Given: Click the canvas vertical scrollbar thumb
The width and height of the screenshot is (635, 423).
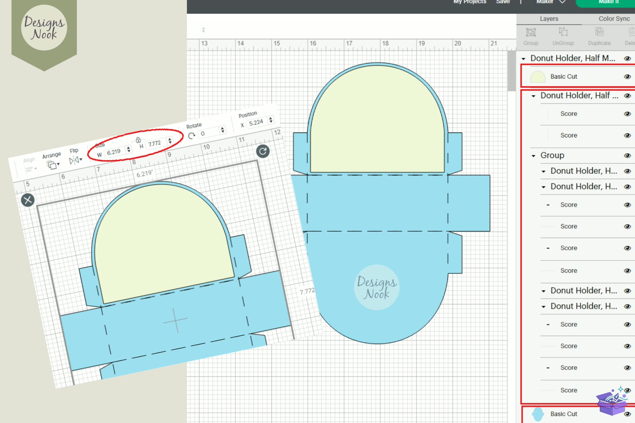Looking at the screenshot, I should tap(512, 71).
